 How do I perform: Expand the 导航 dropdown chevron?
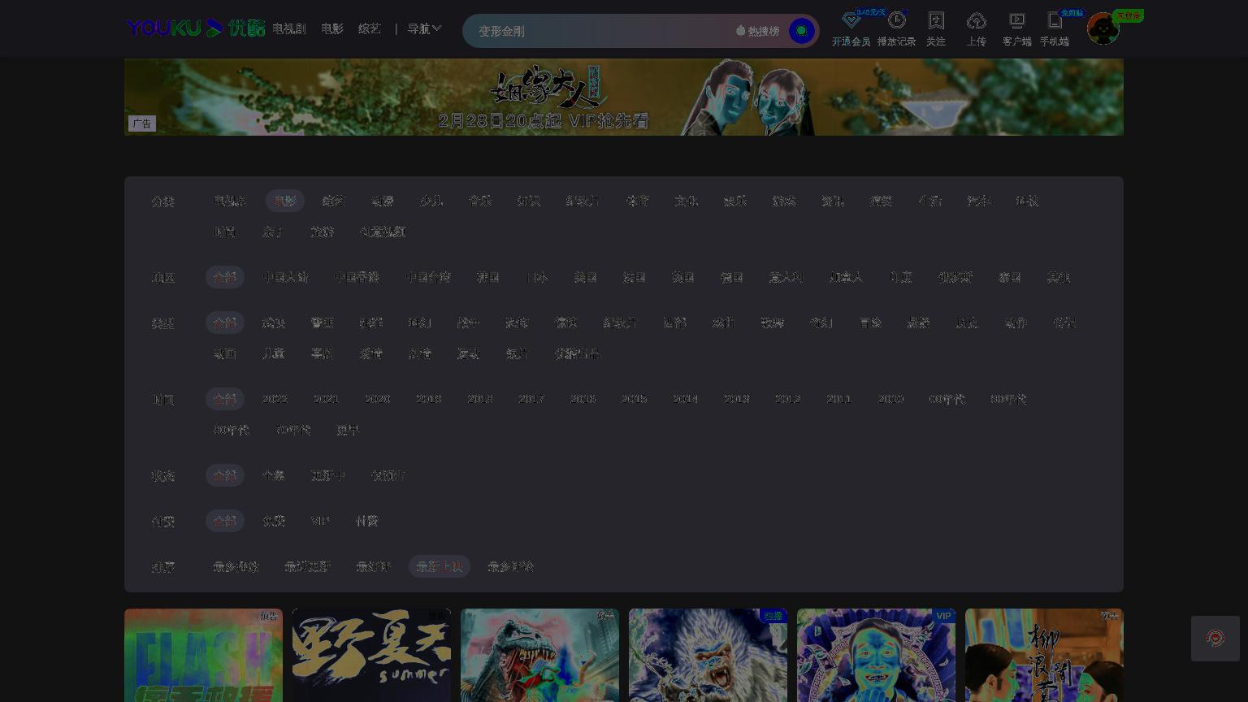(x=436, y=28)
